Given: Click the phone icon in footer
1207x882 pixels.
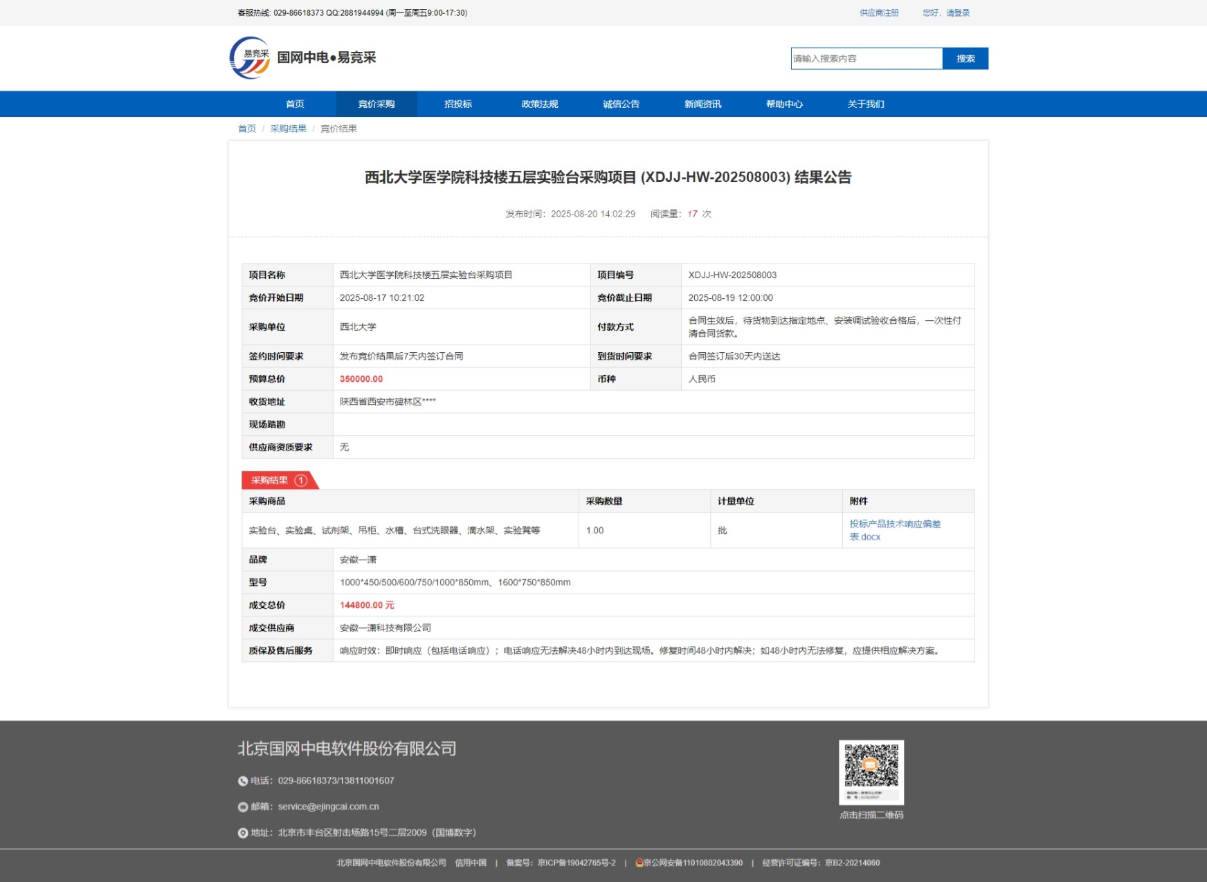Looking at the screenshot, I should click(x=243, y=781).
